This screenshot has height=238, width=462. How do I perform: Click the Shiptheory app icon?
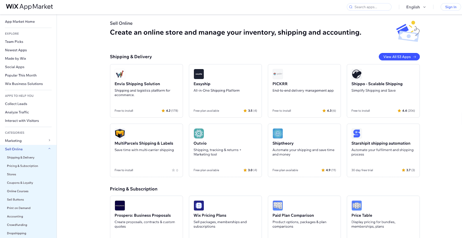[277, 133]
